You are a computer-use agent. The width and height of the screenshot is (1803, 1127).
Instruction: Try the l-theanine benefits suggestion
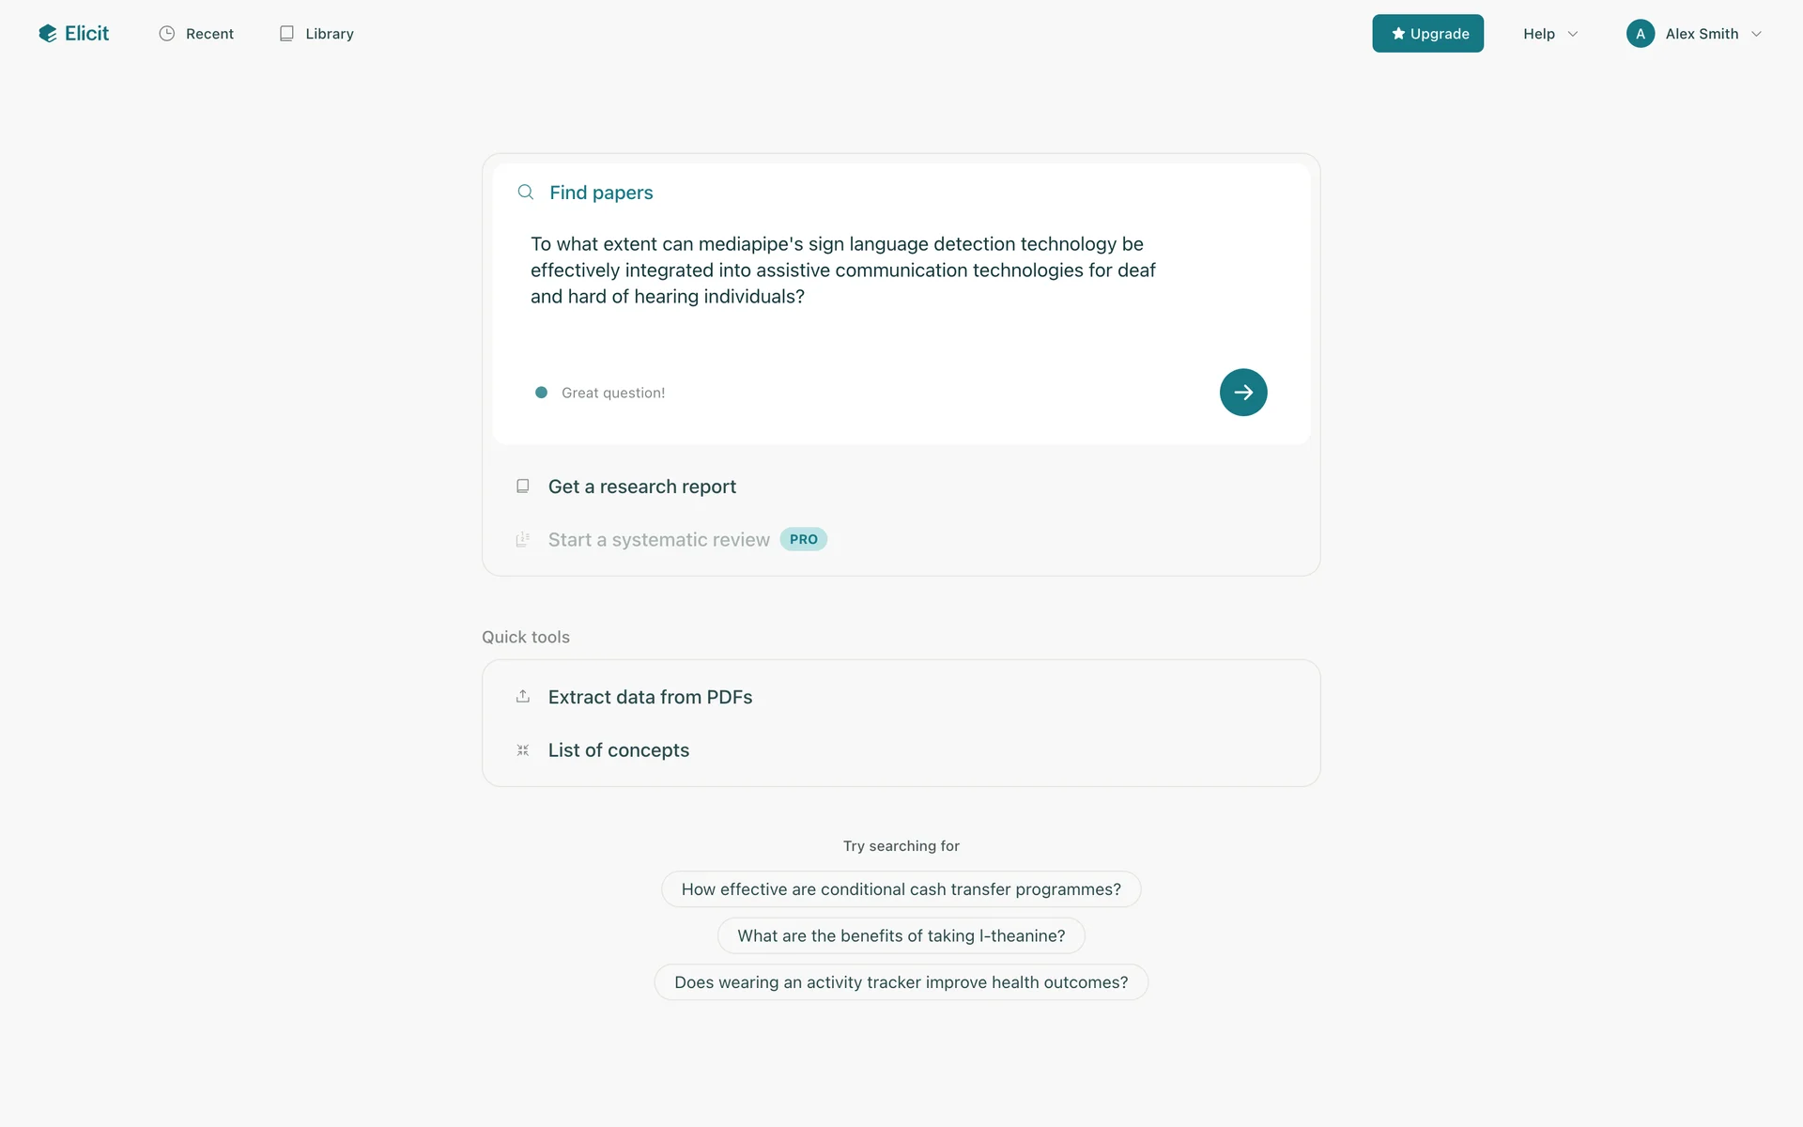(x=901, y=936)
